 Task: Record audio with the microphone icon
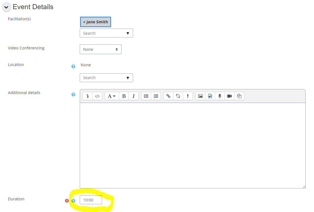pyautogui.click(x=220, y=96)
